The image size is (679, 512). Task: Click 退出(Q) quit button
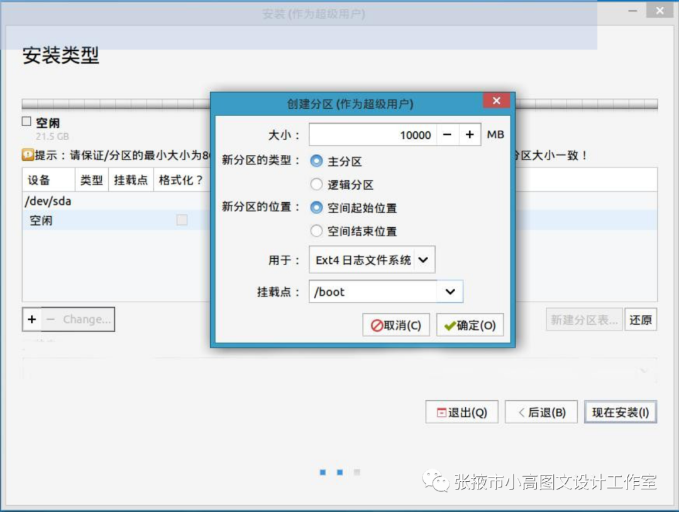[x=461, y=412]
